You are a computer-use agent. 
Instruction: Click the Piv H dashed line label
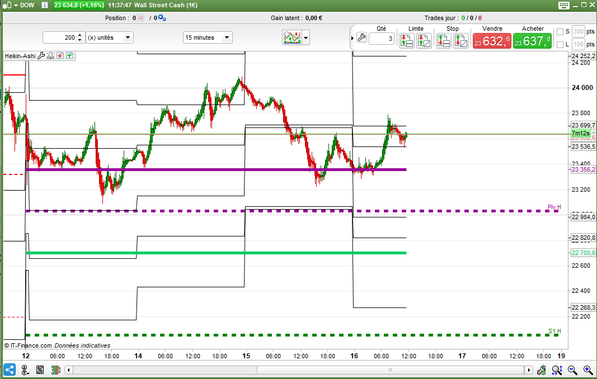pyautogui.click(x=554, y=207)
